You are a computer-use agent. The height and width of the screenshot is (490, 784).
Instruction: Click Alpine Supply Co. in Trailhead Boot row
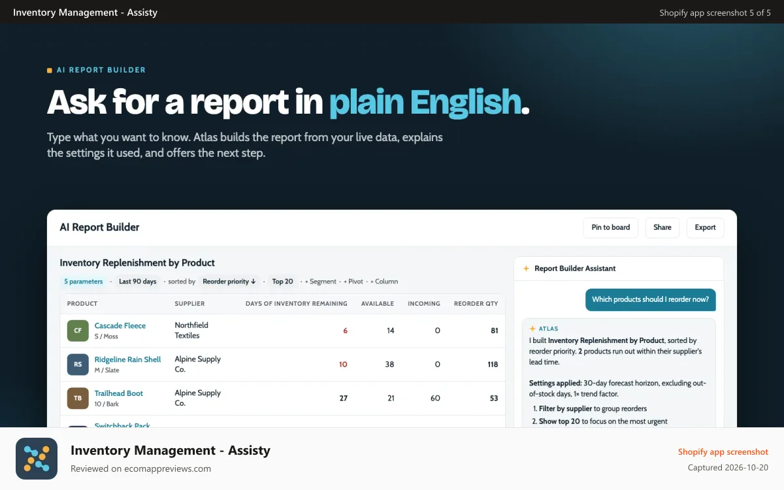(x=198, y=399)
